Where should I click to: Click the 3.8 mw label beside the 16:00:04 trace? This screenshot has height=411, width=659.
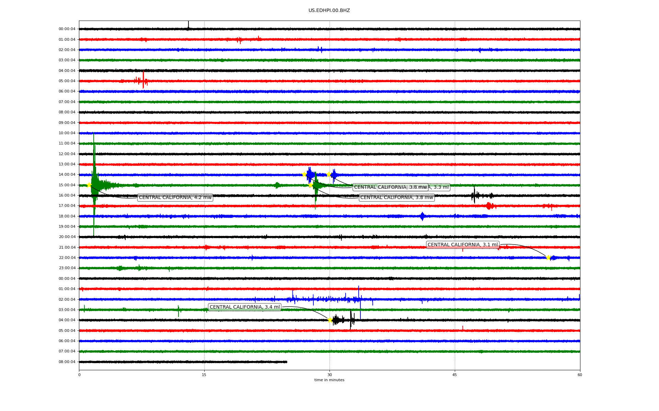click(396, 198)
